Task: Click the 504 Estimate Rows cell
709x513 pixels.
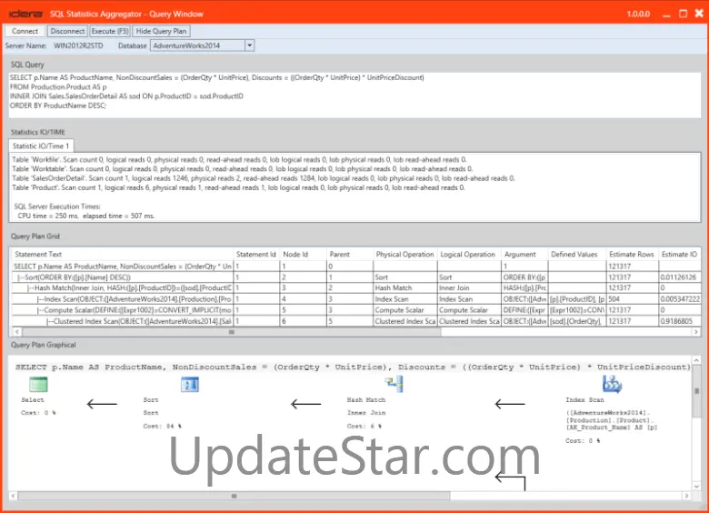Action: 632,299
